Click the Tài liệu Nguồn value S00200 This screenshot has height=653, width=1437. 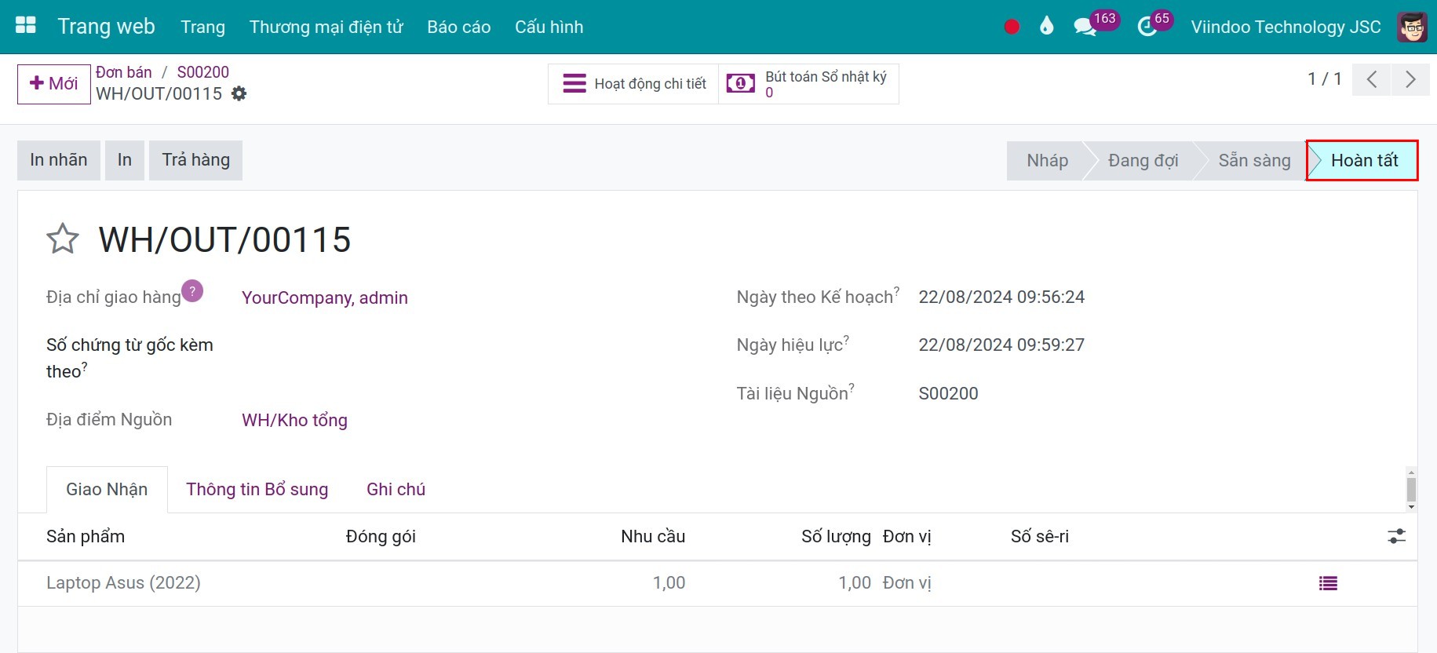(x=948, y=393)
